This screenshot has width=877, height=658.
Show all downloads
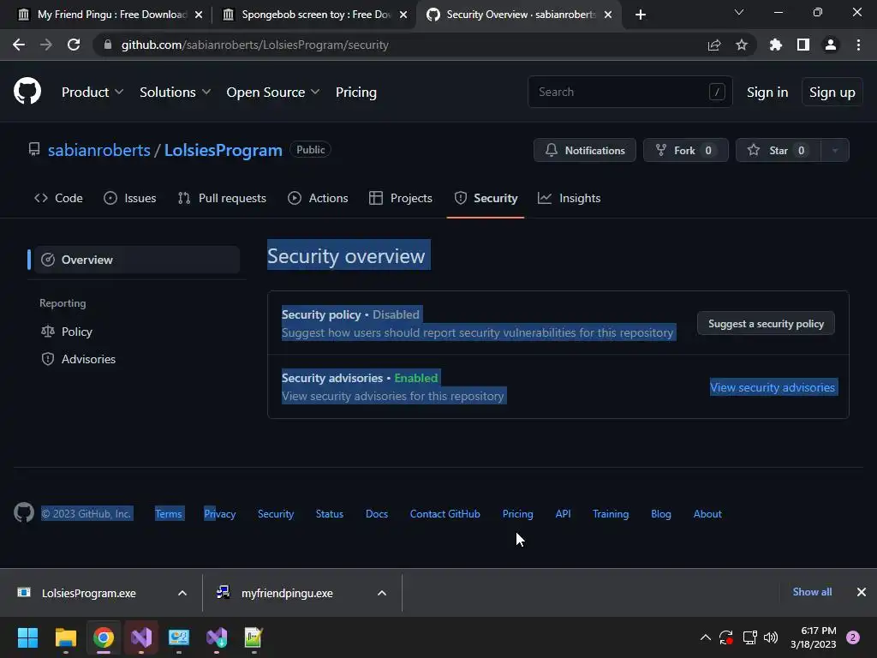812,592
